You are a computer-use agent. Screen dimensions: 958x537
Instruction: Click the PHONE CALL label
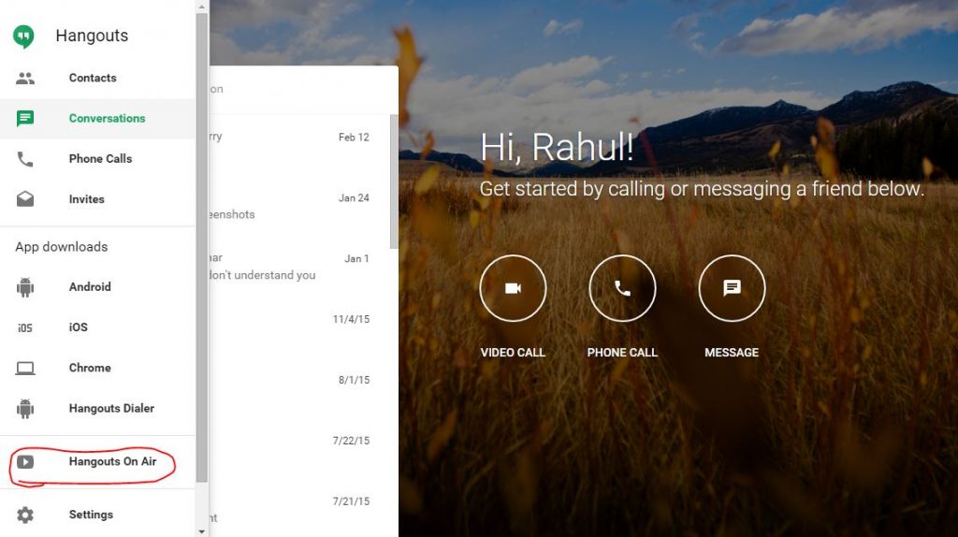click(622, 353)
